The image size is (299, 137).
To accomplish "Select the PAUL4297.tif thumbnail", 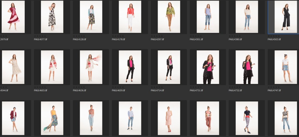I will point(169,17).
